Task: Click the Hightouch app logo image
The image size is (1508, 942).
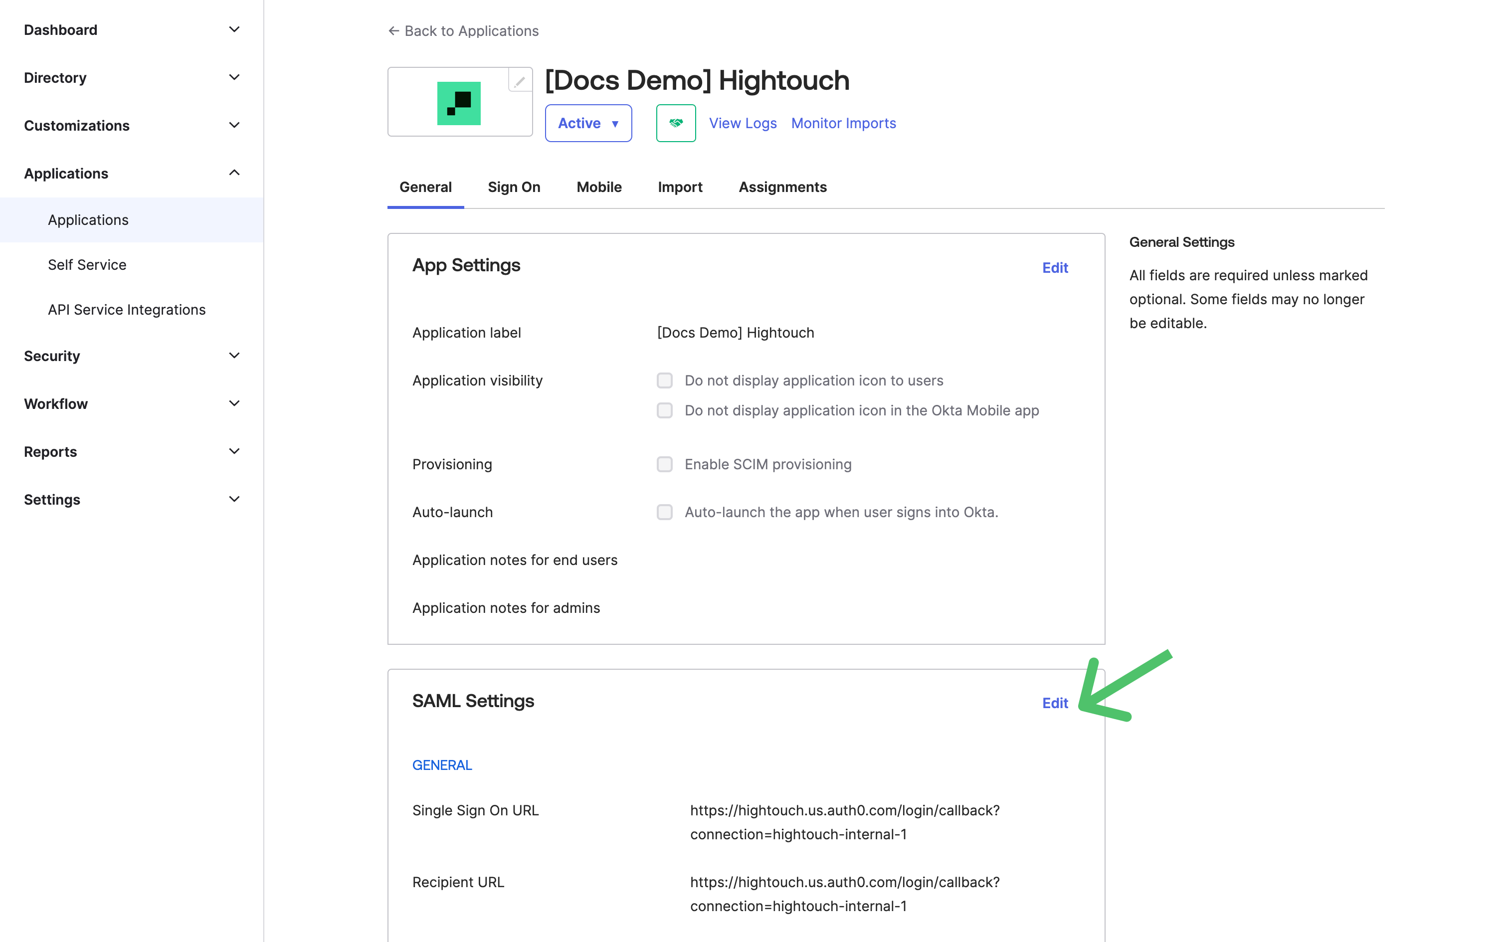Action: point(458,103)
